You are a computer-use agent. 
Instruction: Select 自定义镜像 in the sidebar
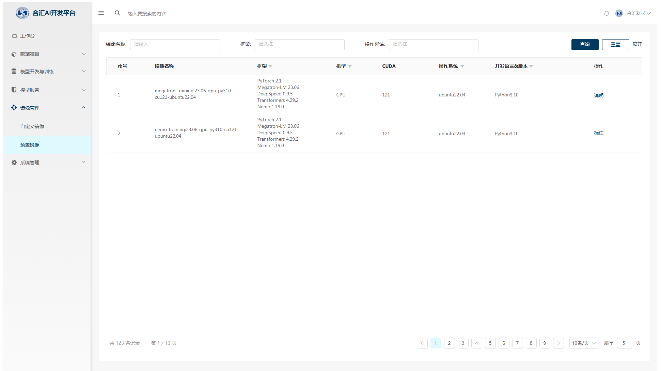click(x=32, y=126)
